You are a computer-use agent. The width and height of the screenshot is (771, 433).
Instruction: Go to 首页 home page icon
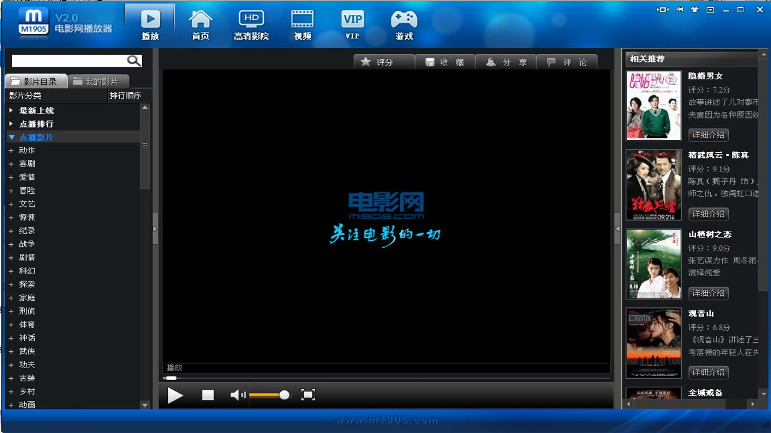click(x=201, y=24)
